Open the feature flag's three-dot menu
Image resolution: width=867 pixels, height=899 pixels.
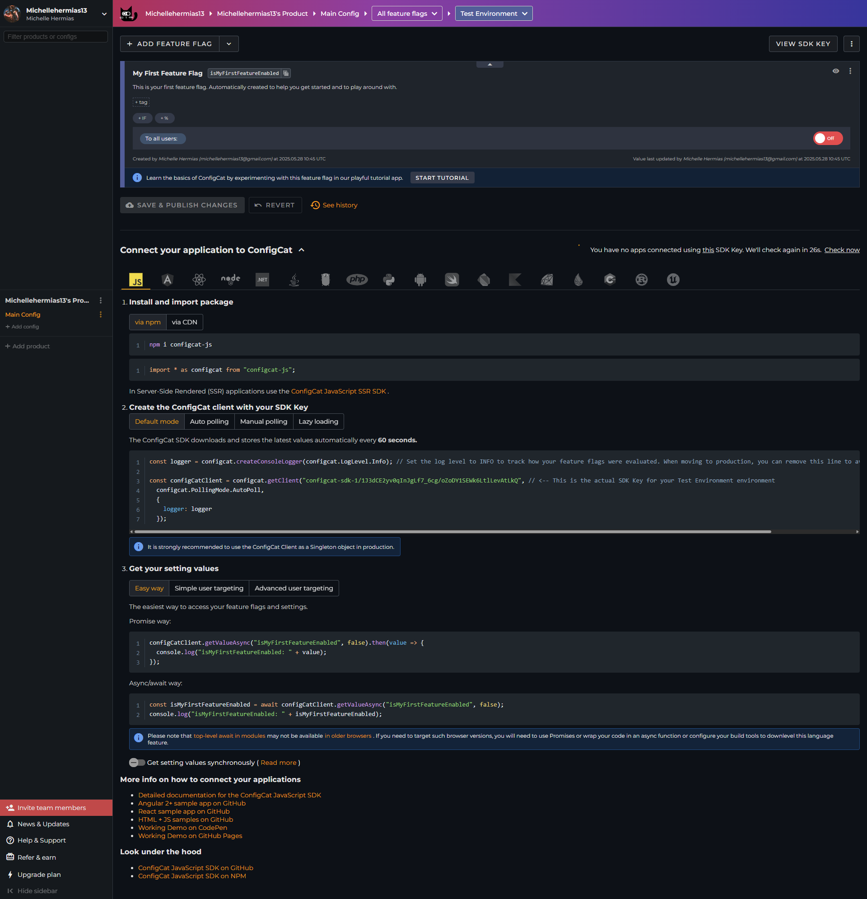850,71
